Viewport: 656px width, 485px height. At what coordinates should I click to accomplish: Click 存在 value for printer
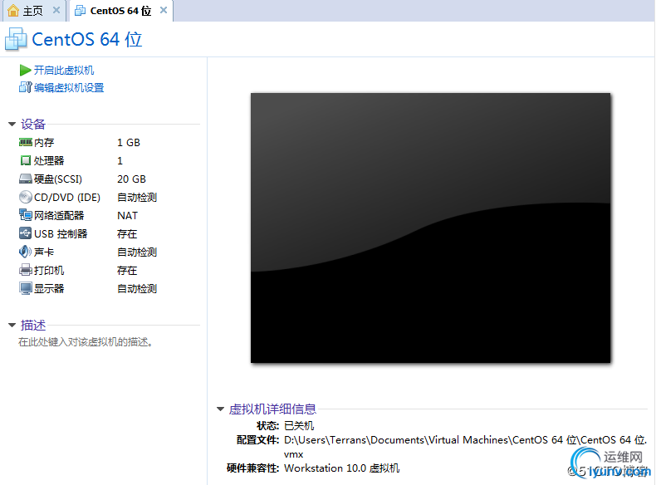click(x=127, y=271)
